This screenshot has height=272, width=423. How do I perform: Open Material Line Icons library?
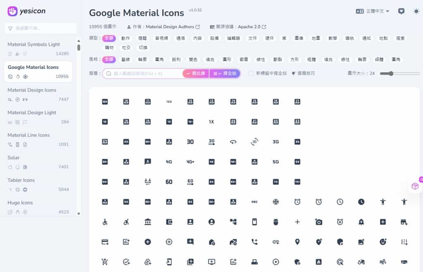(38, 140)
